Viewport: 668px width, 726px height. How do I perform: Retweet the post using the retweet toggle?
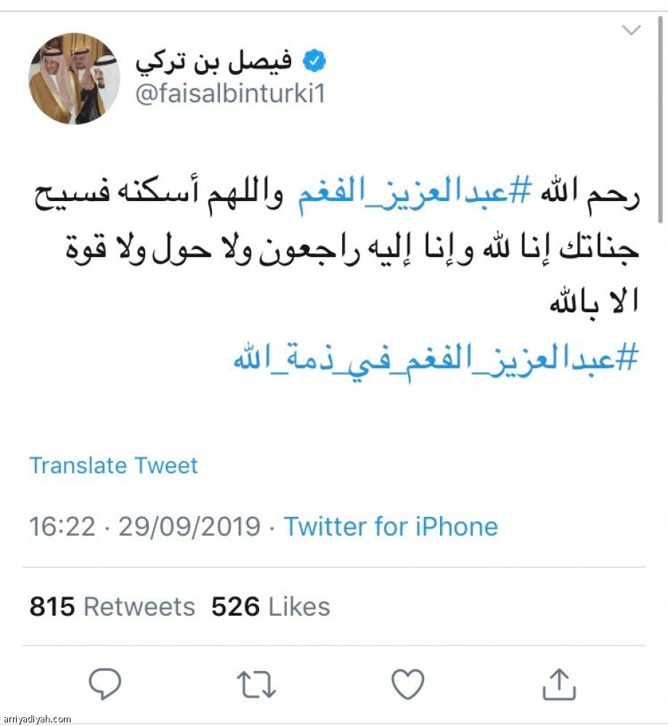coord(256,681)
